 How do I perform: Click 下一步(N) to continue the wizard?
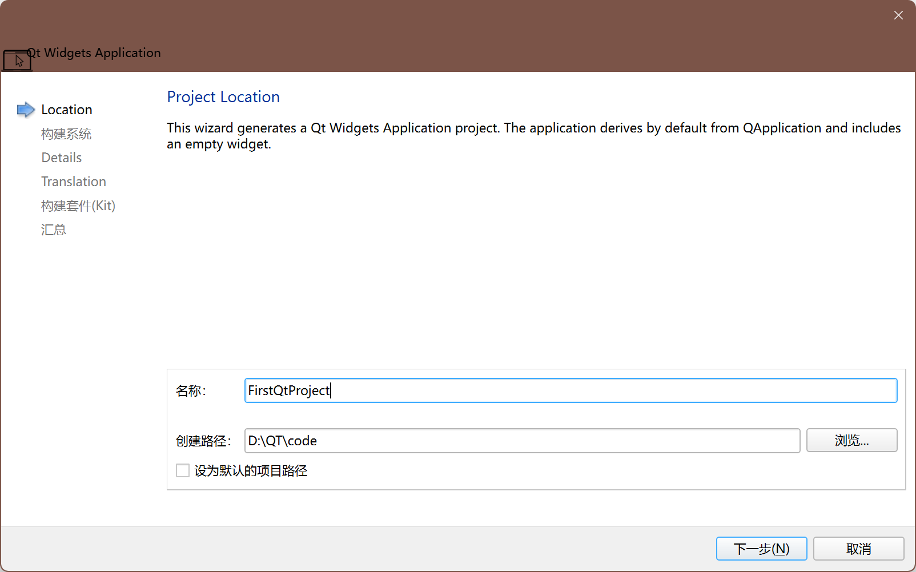coord(761,548)
